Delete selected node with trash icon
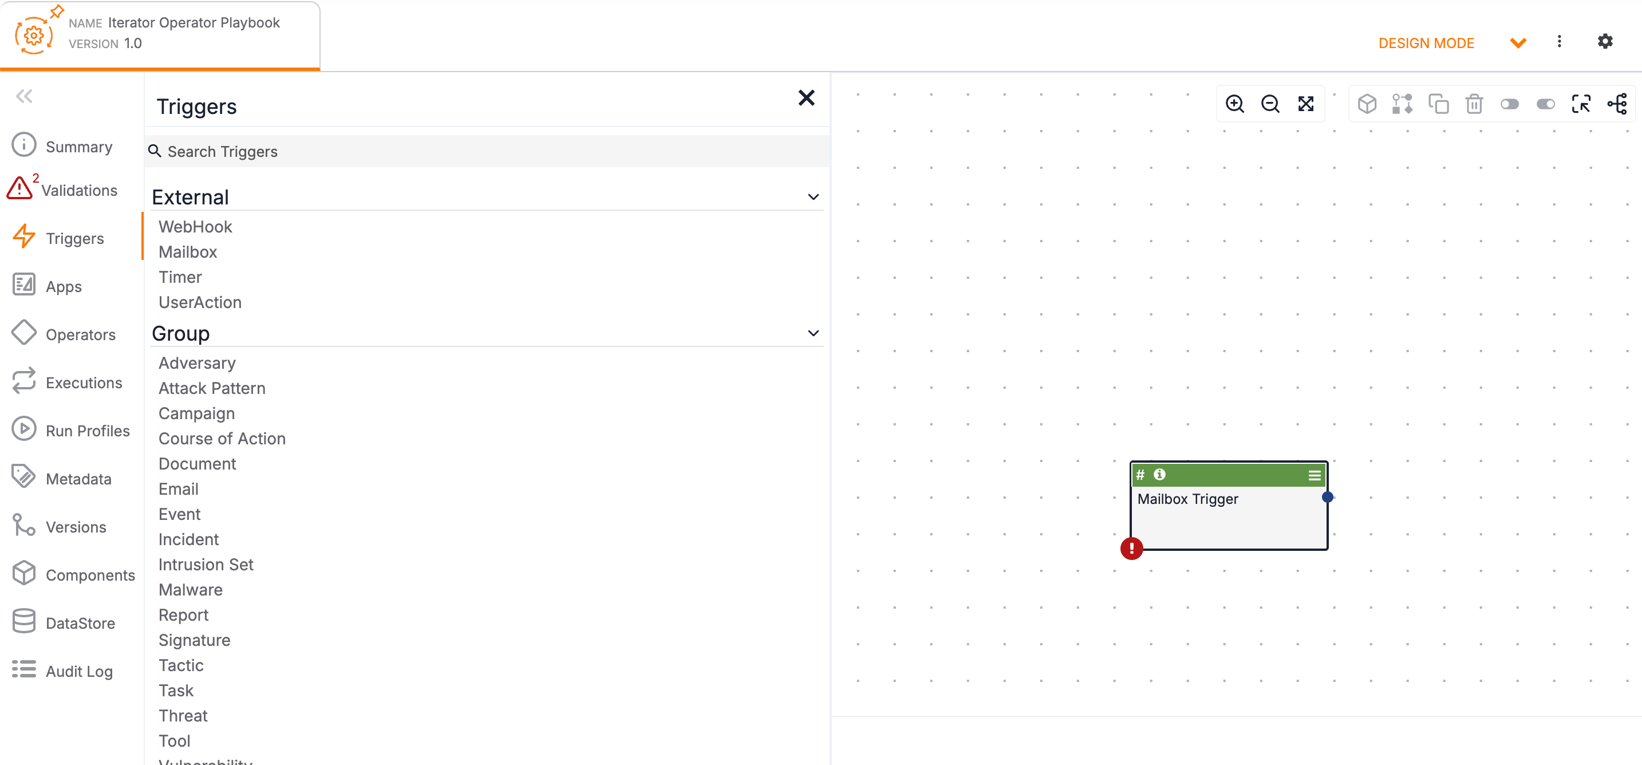Screen dimensions: 1642x765 click(1474, 103)
